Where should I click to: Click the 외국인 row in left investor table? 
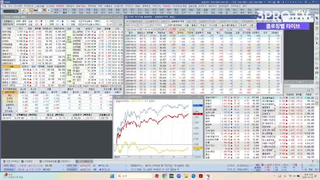tap(56, 98)
